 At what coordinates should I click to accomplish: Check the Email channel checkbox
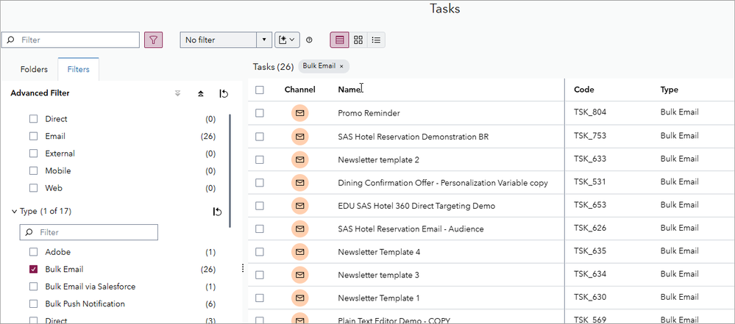pos(33,136)
